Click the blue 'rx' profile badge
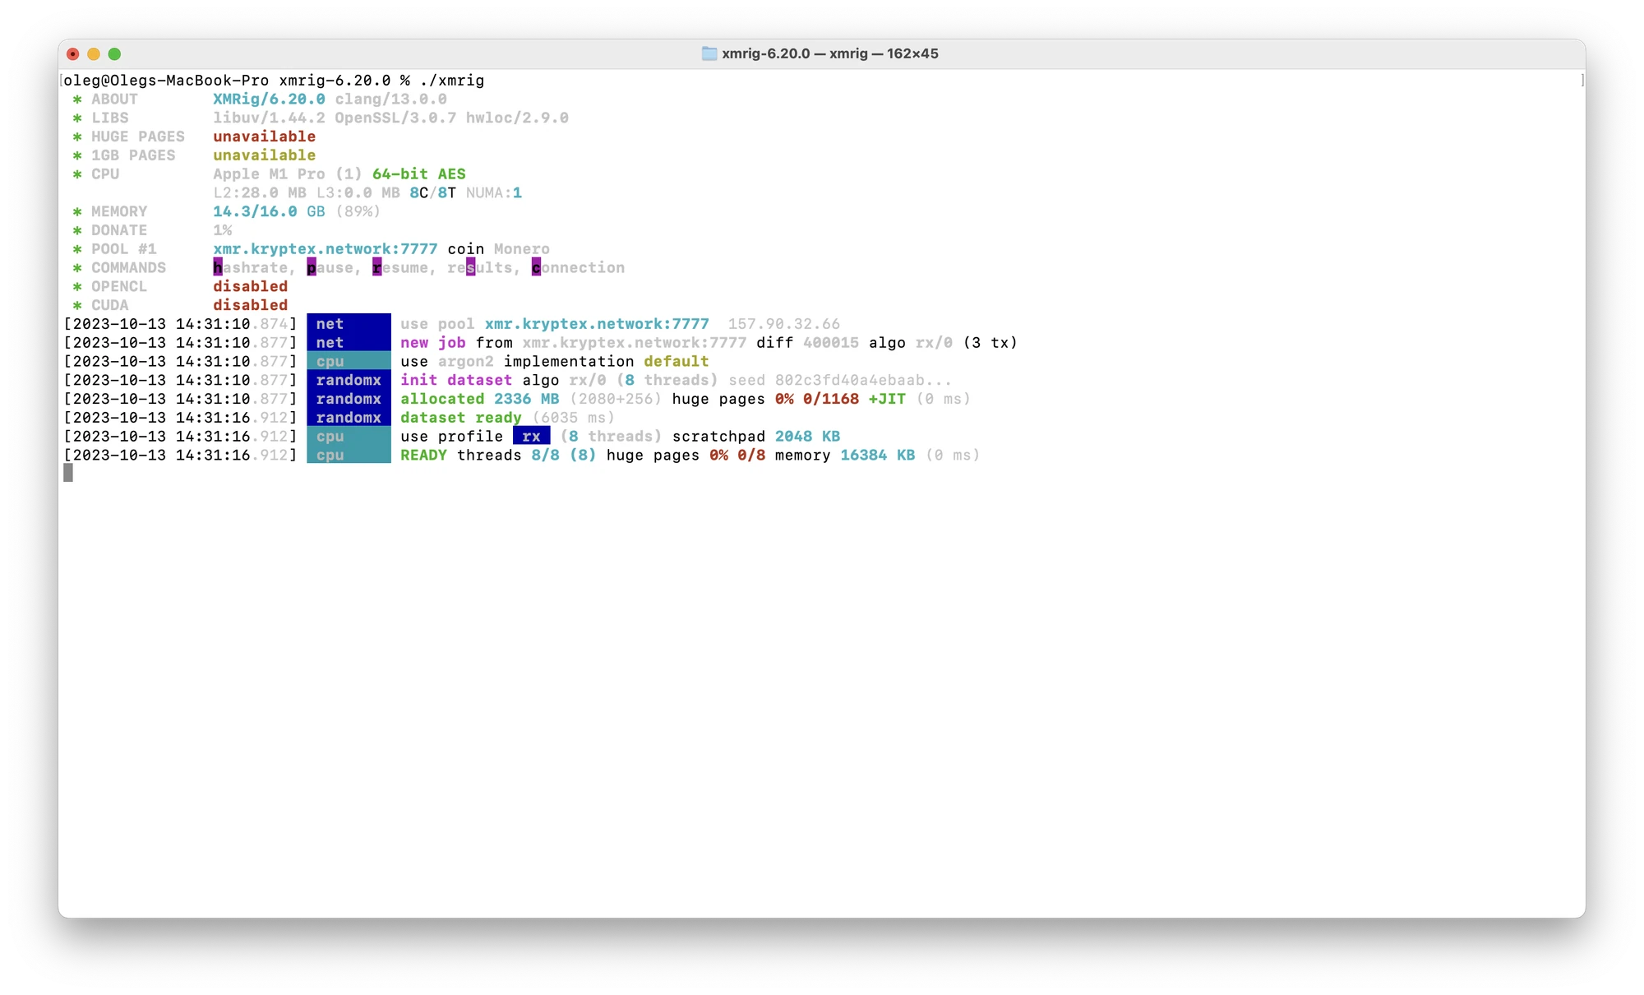The image size is (1644, 995). click(x=531, y=437)
